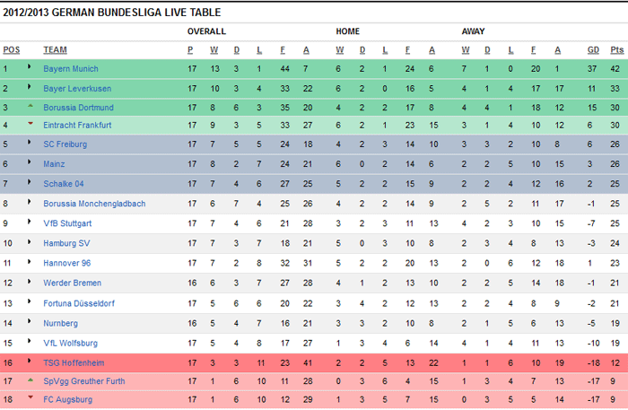Sort by overall P (played) column header

click(190, 50)
